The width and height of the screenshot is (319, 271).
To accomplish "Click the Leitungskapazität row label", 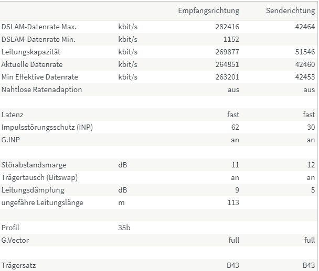I will (x=31, y=52).
